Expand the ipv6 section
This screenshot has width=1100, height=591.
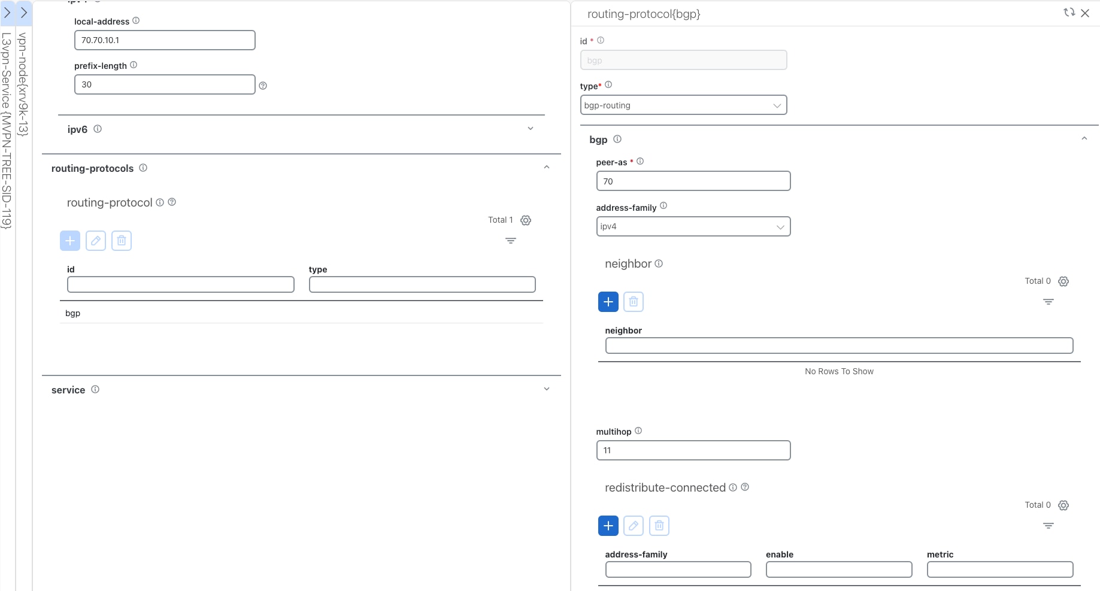tap(530, 128)
